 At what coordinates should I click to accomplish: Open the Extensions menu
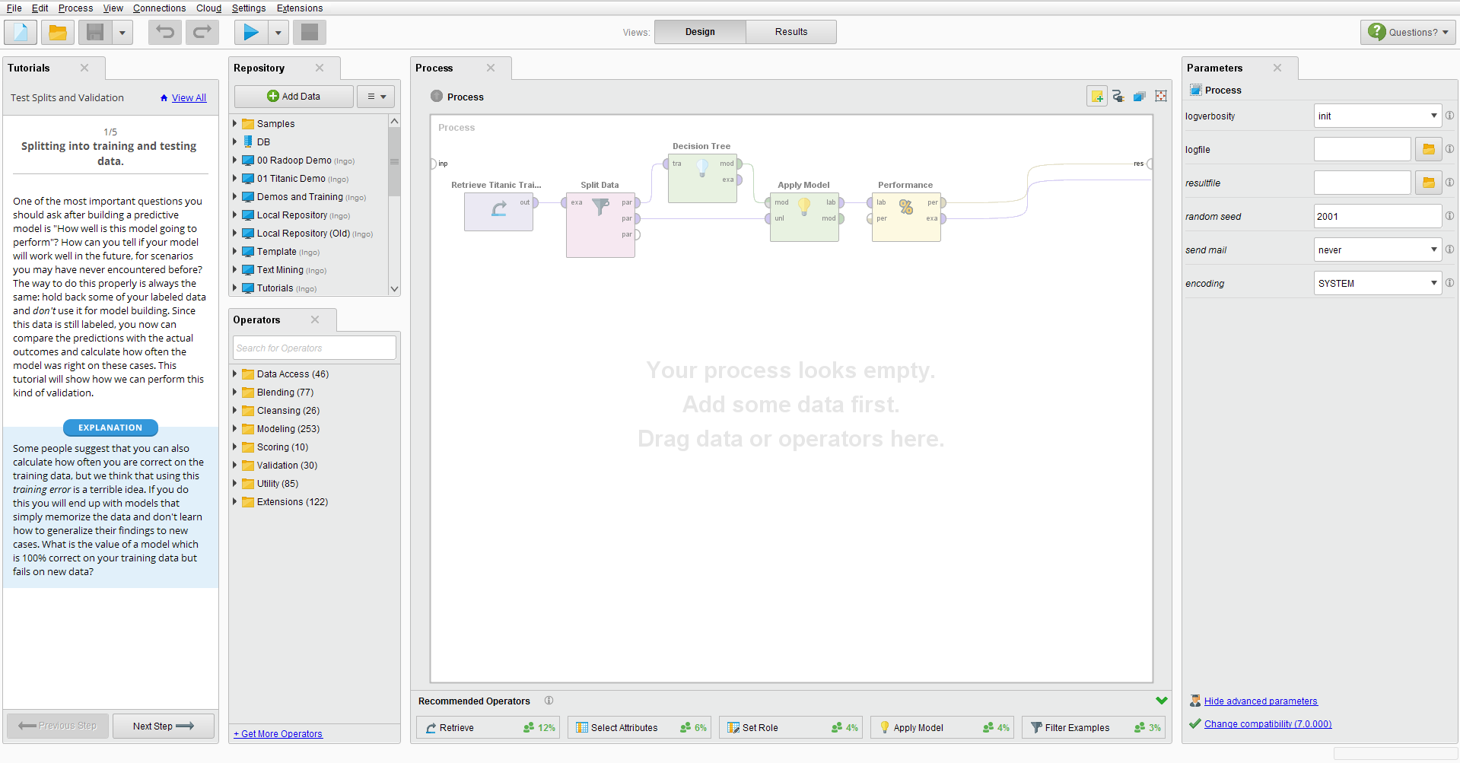299,8
